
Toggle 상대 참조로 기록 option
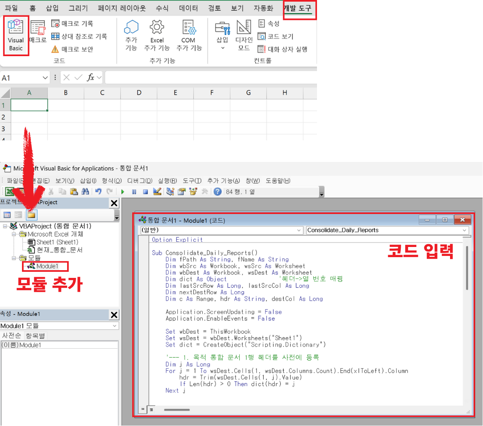coord(79,36)
